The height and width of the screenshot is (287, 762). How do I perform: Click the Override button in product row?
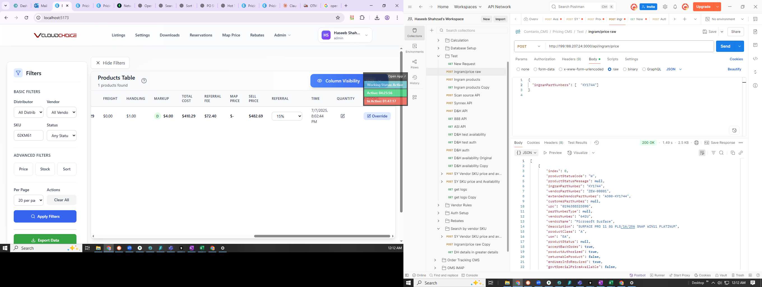click(x=377, y=116)
